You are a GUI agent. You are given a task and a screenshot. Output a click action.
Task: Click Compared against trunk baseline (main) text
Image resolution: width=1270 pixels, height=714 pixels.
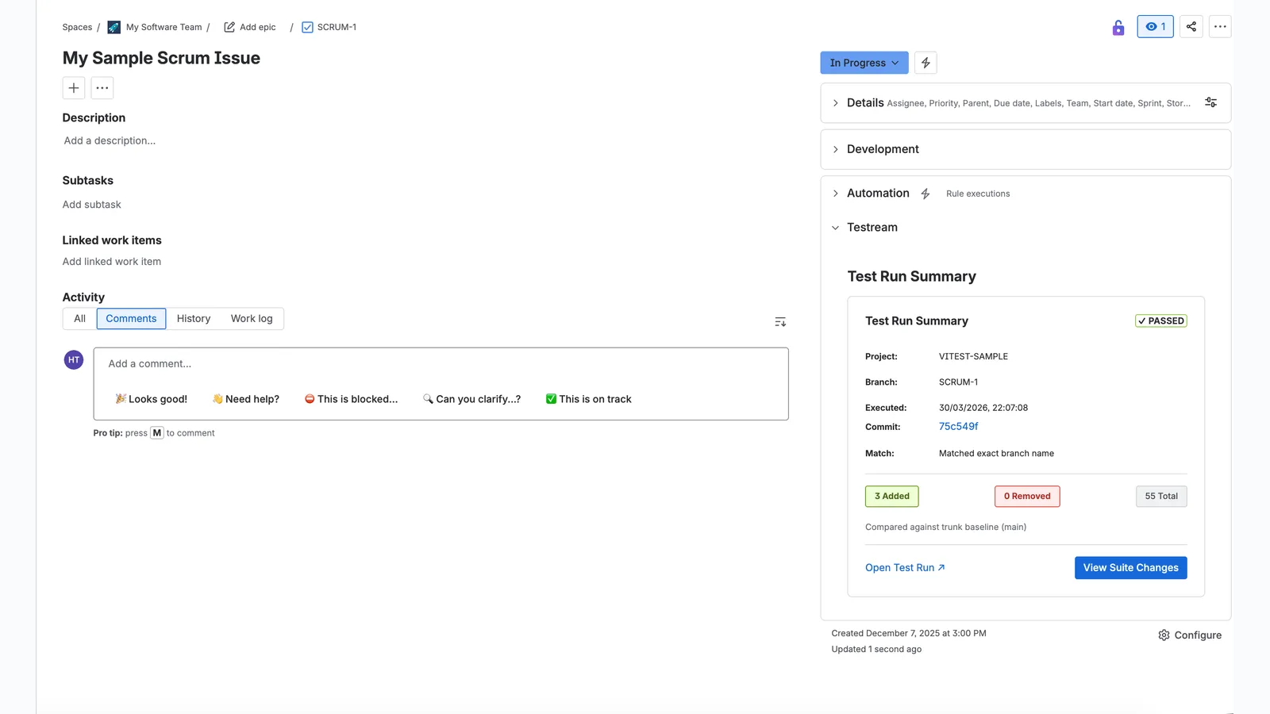(945, 528)
